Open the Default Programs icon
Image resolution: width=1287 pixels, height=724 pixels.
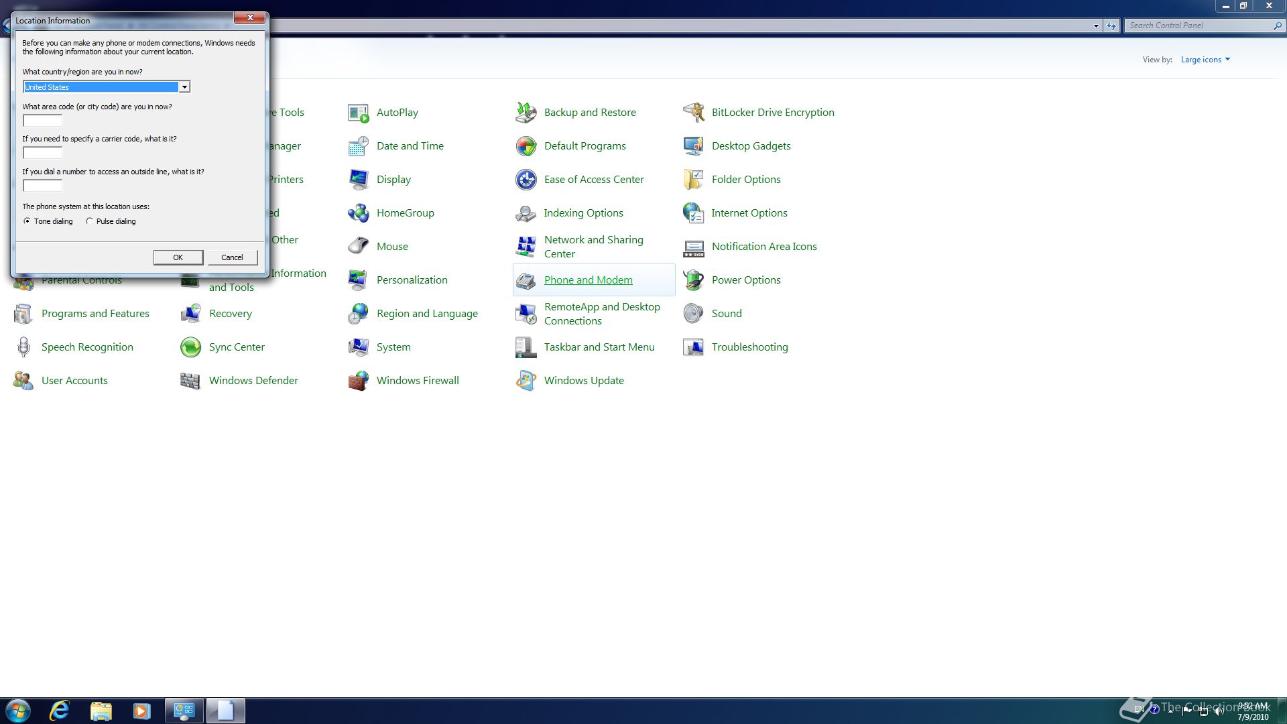(526, 146)
